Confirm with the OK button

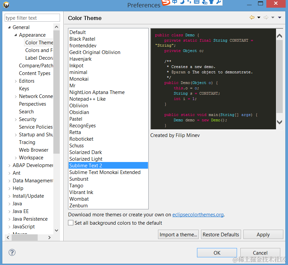(x=217, y=253)
